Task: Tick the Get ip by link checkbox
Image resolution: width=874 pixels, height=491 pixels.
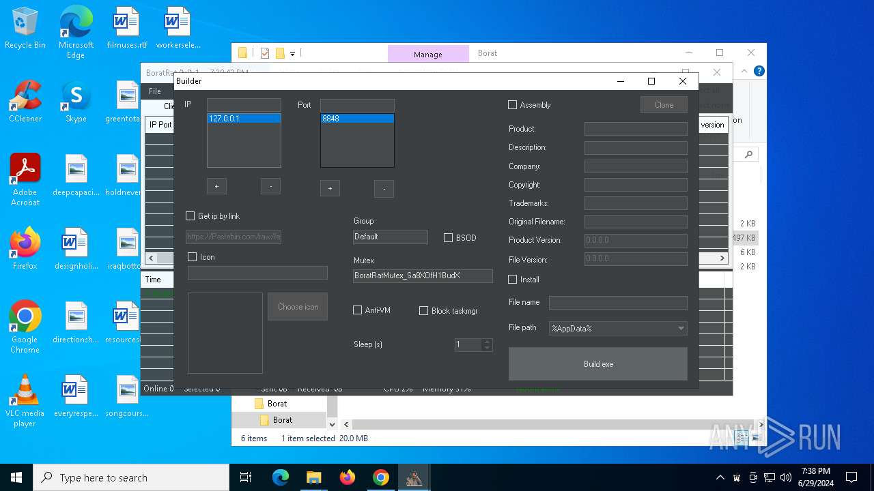Action: 191,216
